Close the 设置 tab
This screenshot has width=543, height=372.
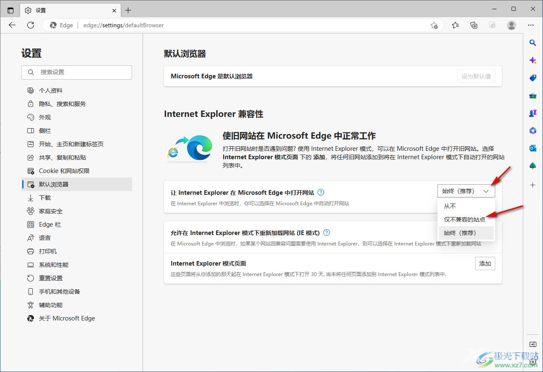pyautogui.click(x=114, y=10)
